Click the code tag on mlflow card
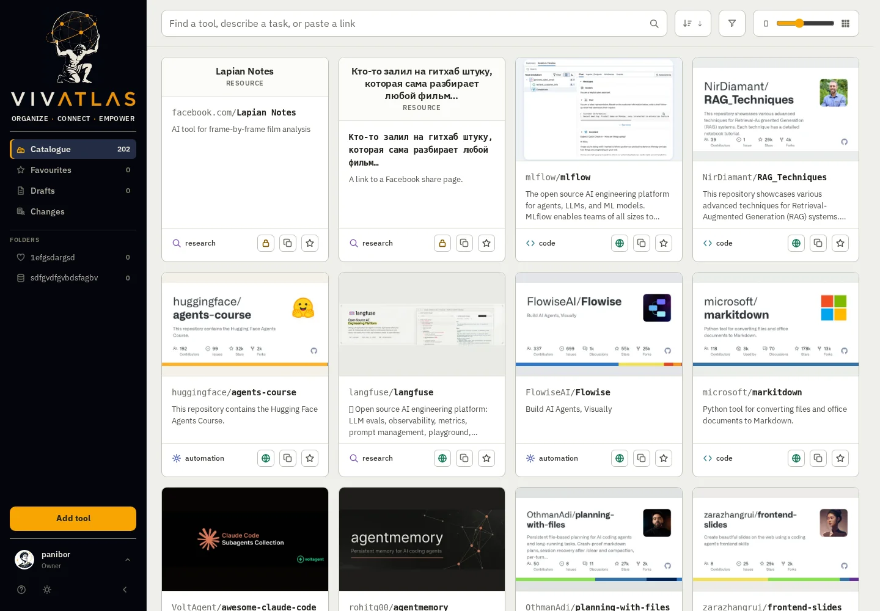Viewport: 880px width, 611px height. 541,243
